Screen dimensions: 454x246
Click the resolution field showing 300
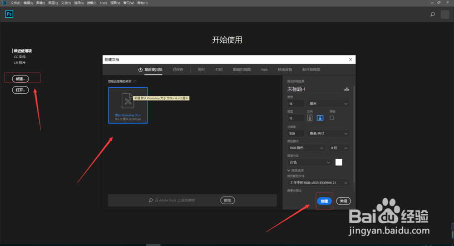coord(296,133)
